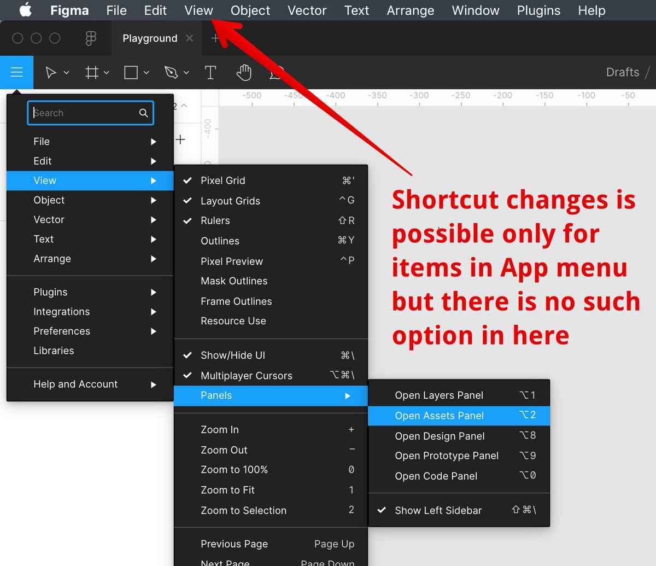Open the Apple menu
The image size is (656, 566).
pos(26,10)
